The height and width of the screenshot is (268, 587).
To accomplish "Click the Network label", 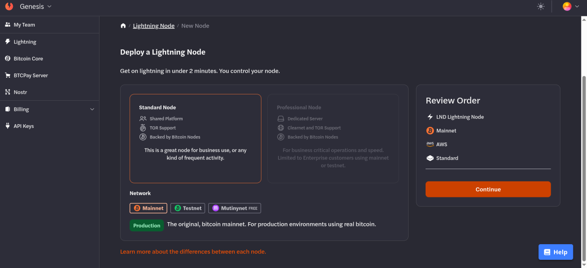I will [140, 193].
